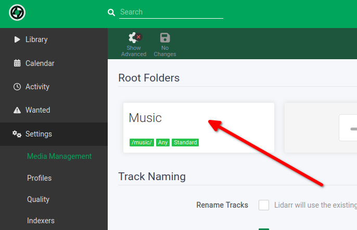Click the Library play icon
This screenshot has width=357, height=230.
click(x=17, y=39)
